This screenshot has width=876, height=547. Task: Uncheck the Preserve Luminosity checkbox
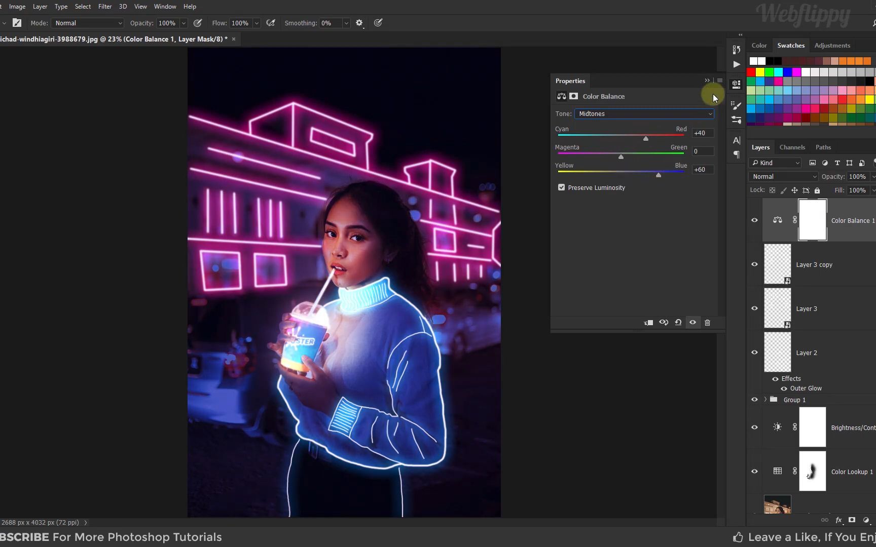click(561, 187)
